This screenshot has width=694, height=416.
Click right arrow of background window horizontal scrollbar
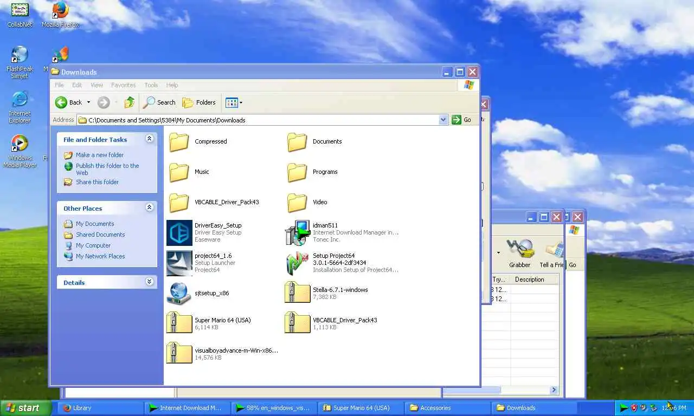click(554, 390)
